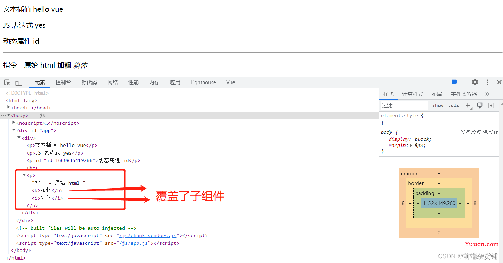Click the element.style rule block

[x=439, y=119]
